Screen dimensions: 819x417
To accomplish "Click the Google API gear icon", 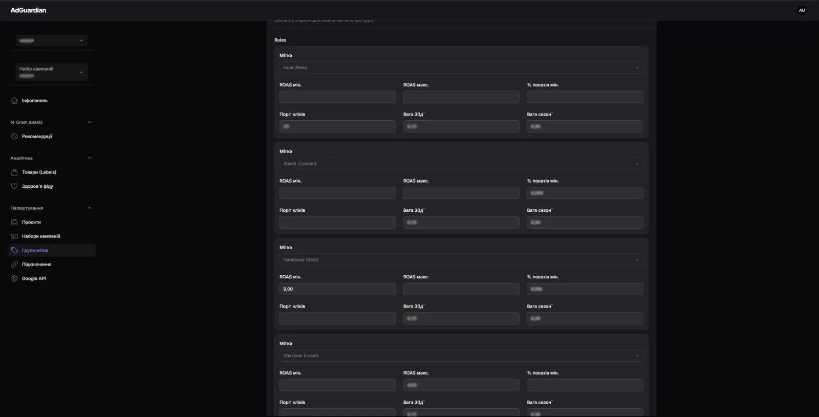I will 14,278.
